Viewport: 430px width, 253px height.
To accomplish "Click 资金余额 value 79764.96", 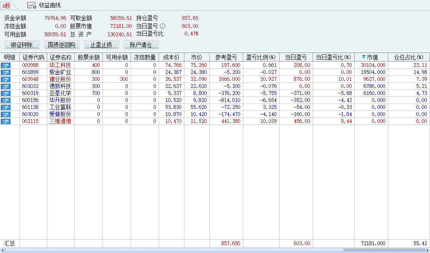I will pyautogui.click(x=55, y=18).
